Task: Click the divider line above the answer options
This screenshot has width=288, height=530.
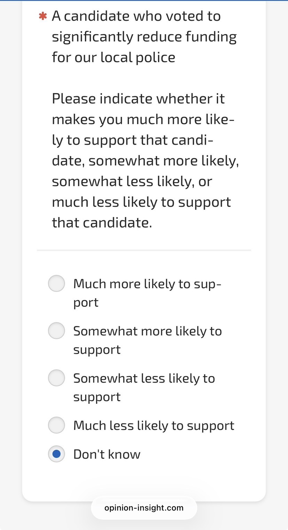Action: (x=144, y=250)
